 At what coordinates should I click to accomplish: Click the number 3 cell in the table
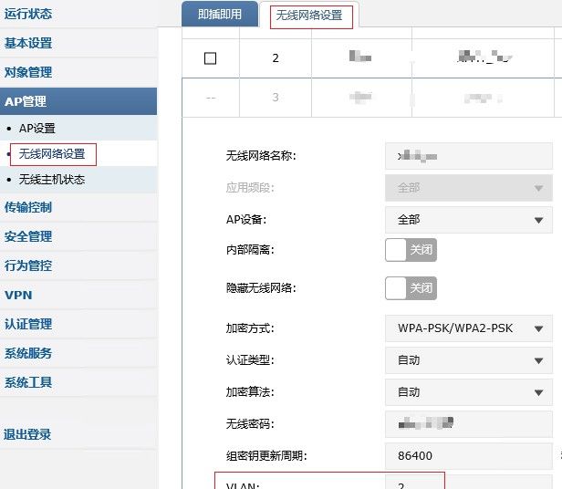[x=276, y=98]
